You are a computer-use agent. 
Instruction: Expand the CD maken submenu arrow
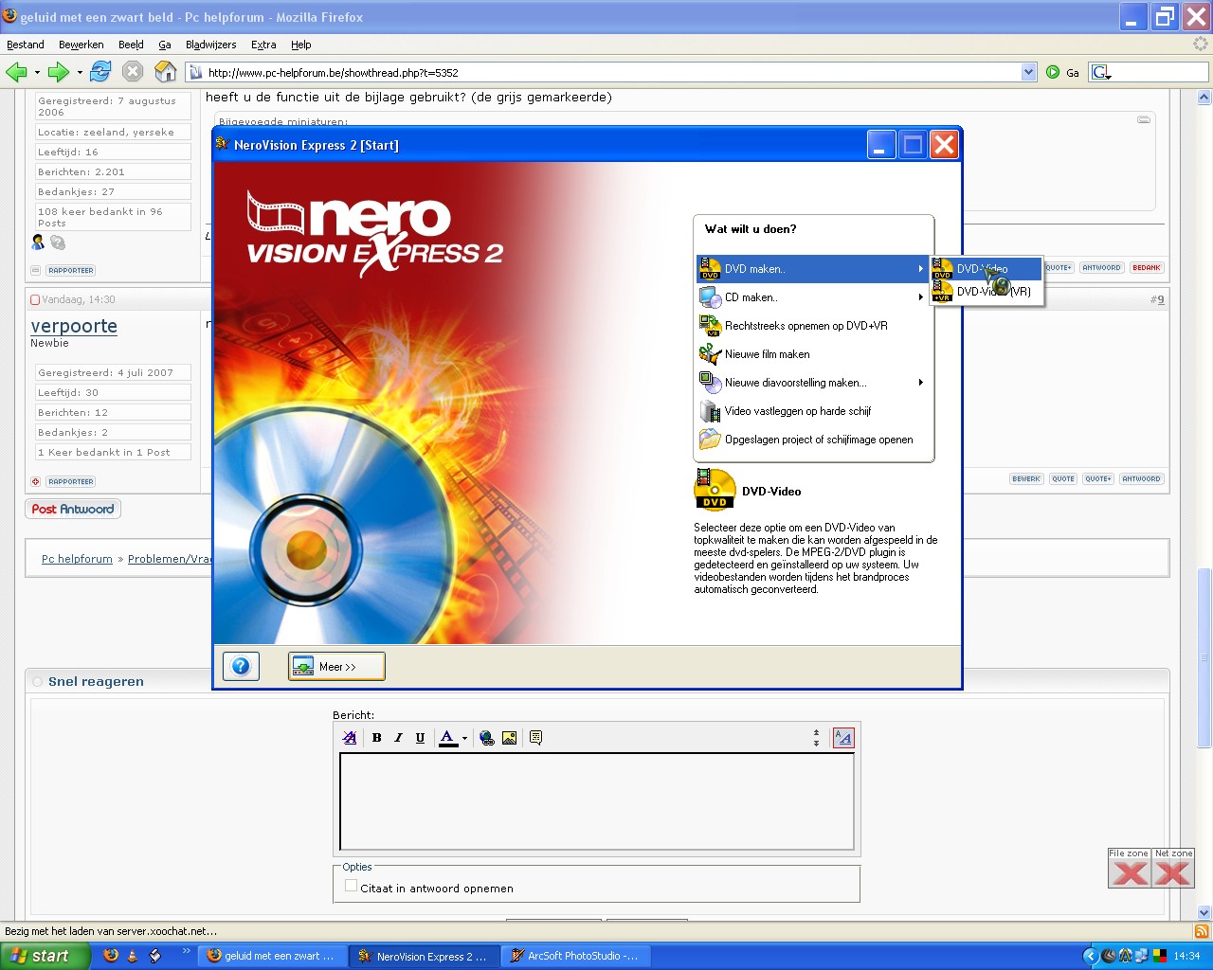920,297
